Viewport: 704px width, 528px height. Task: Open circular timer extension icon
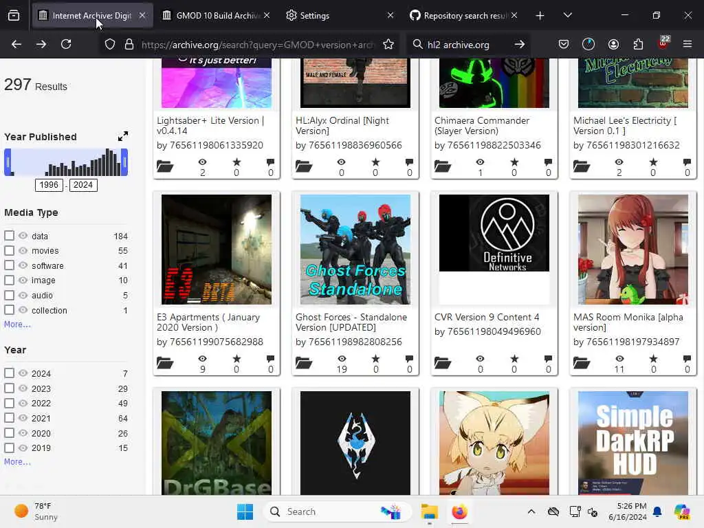pos(588,44)
